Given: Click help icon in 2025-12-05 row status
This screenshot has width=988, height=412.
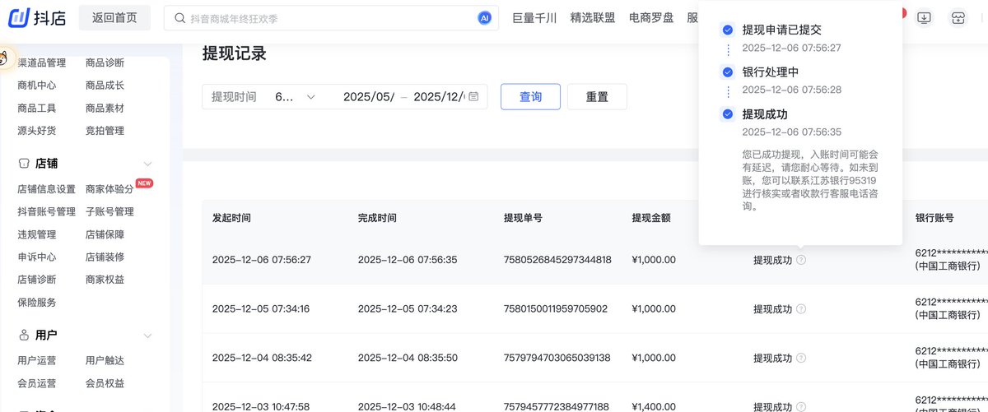Looking at the screenshot, I should (x=801, y=309).
